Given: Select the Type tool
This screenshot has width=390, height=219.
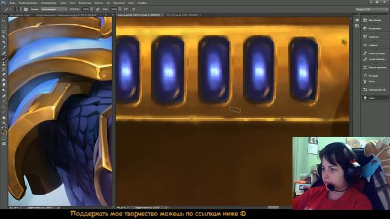Looking at the screenshot, I should [4, 102].
